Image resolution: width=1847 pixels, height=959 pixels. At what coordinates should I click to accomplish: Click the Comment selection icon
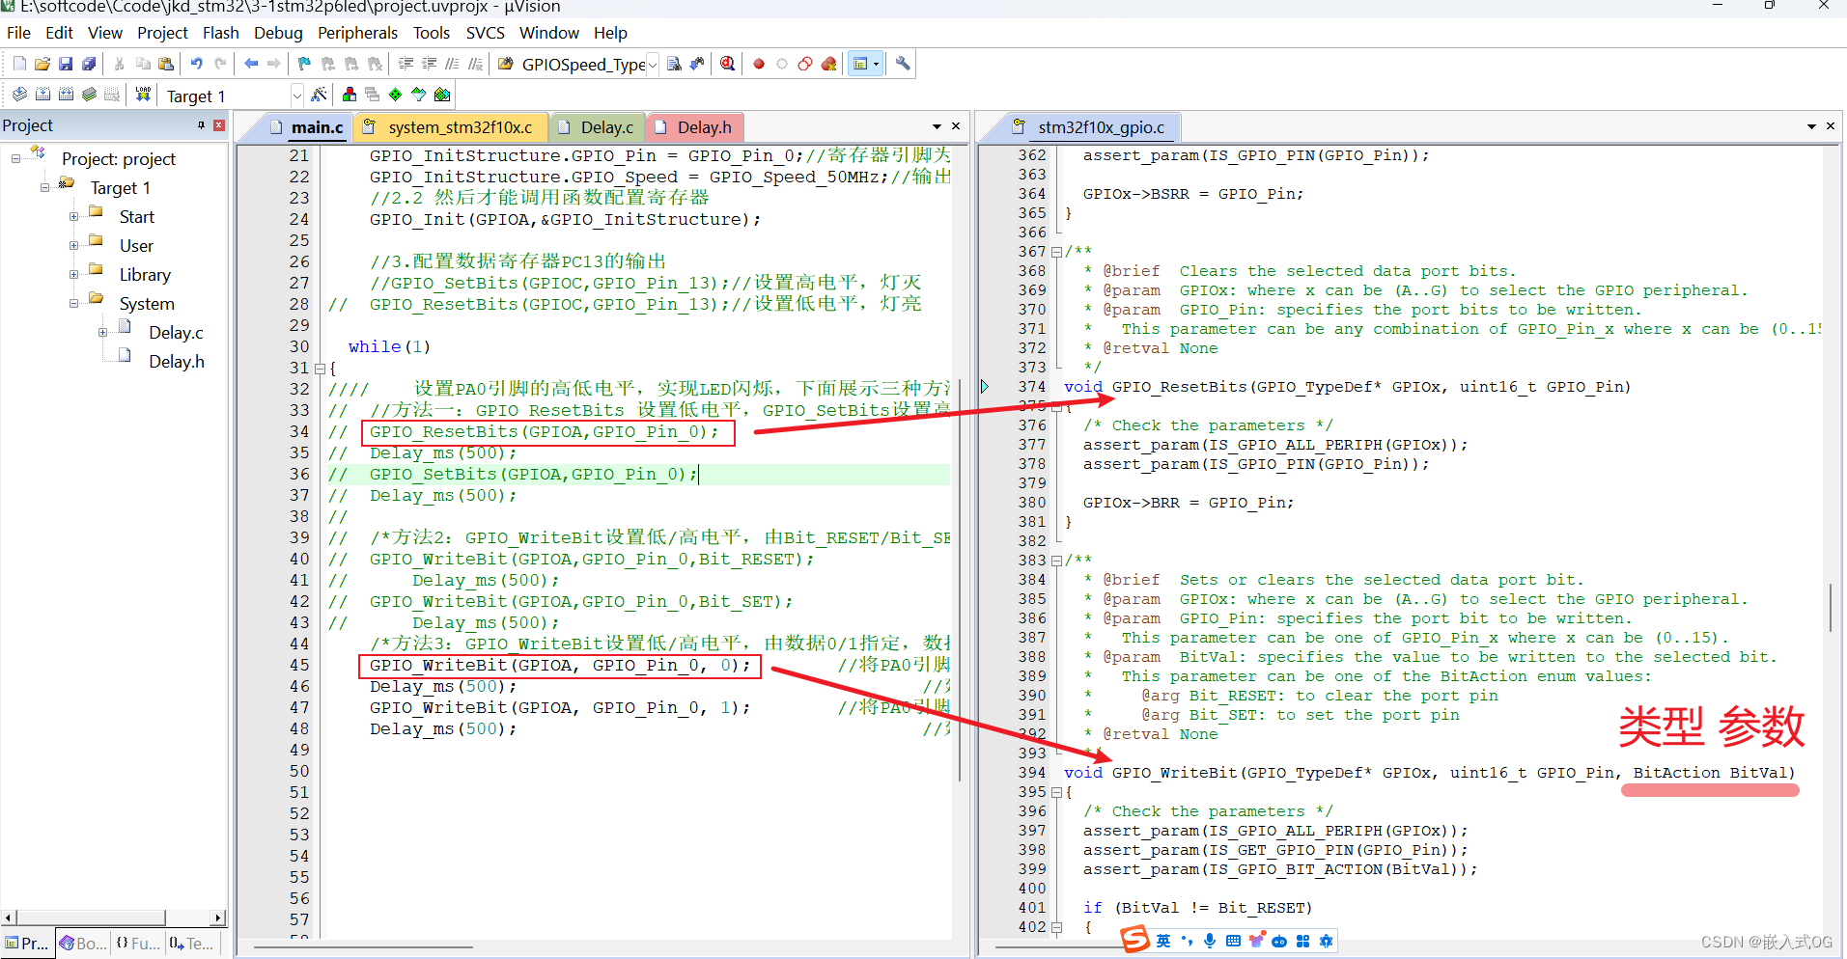tap(452, 65)
